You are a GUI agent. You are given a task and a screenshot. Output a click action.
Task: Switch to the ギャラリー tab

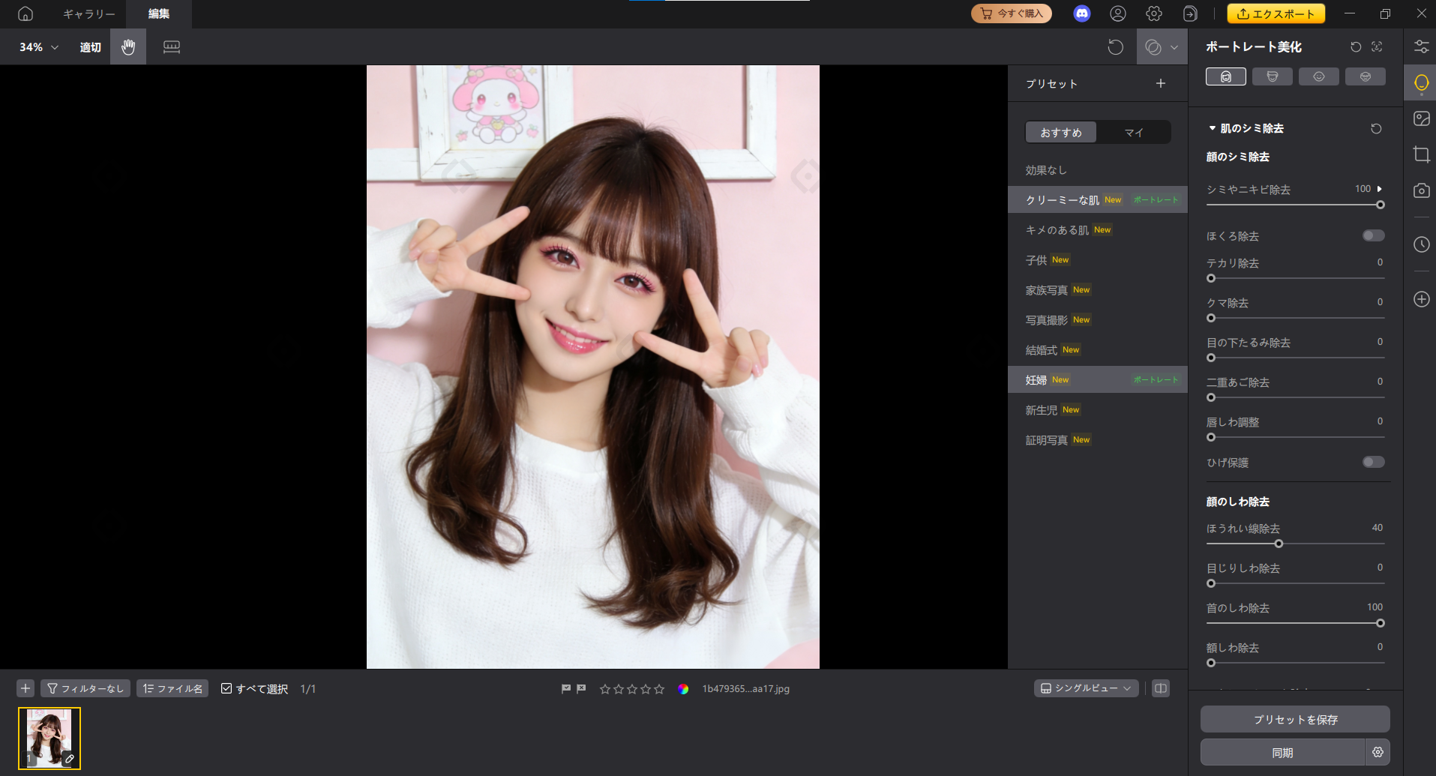coord(88,13)
